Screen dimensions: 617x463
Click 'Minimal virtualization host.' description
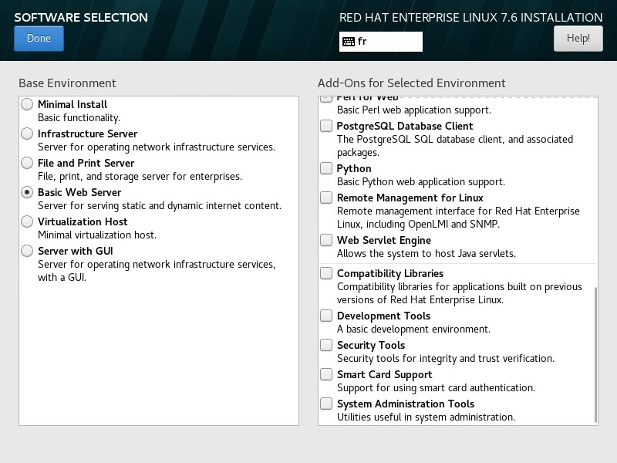click(x=97, y=235)
